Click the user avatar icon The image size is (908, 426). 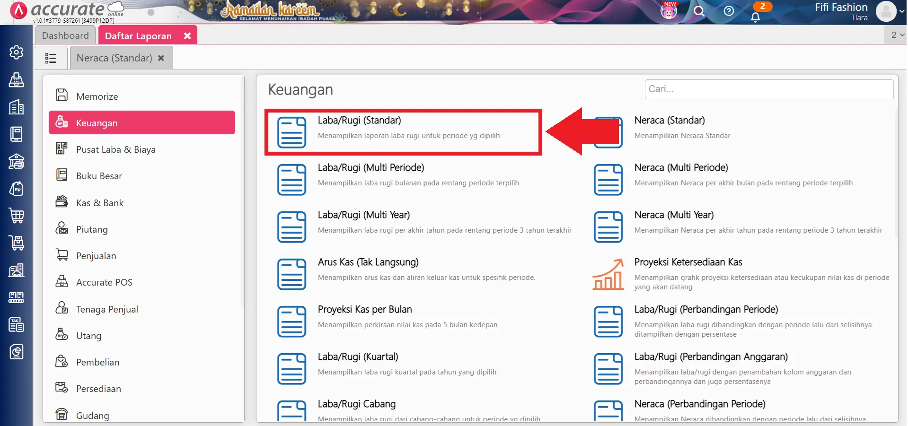click(x=886, y=12)
